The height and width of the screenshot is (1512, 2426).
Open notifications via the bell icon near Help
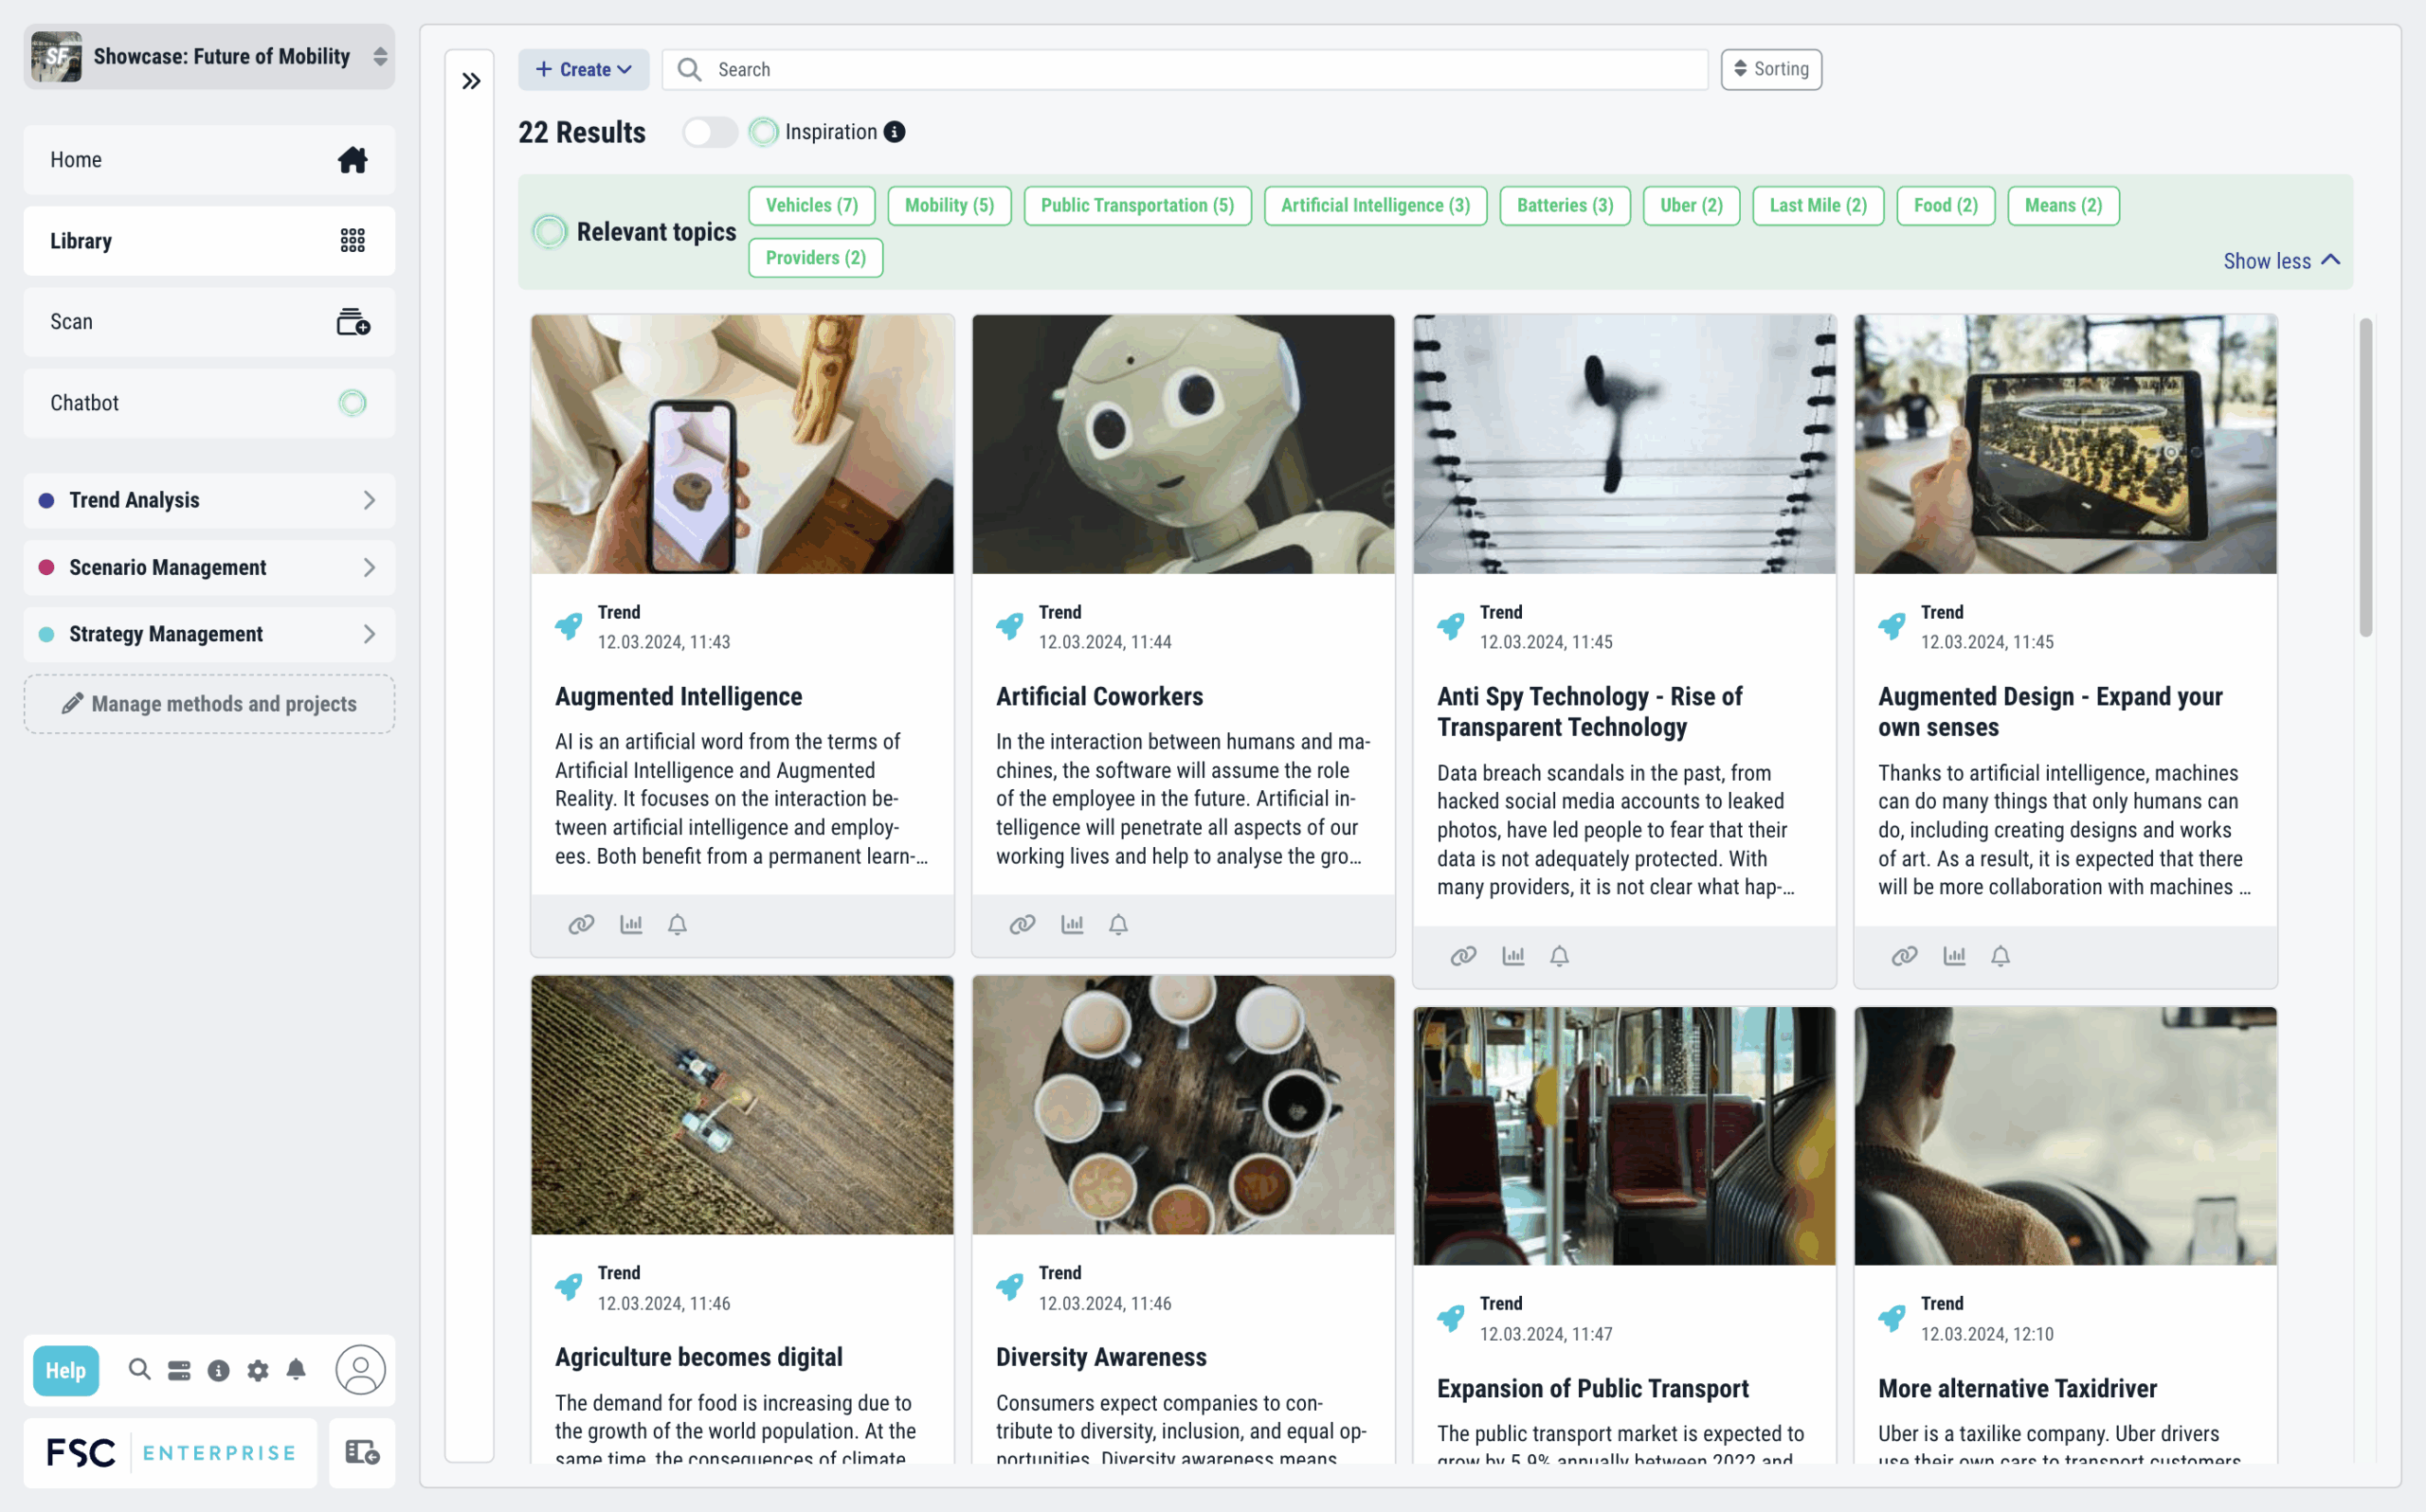pyautogui.click(x=296, y=1371)
